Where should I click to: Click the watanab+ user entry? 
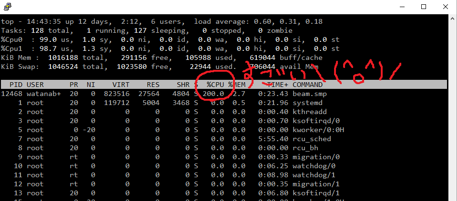(x=44, y=94)
